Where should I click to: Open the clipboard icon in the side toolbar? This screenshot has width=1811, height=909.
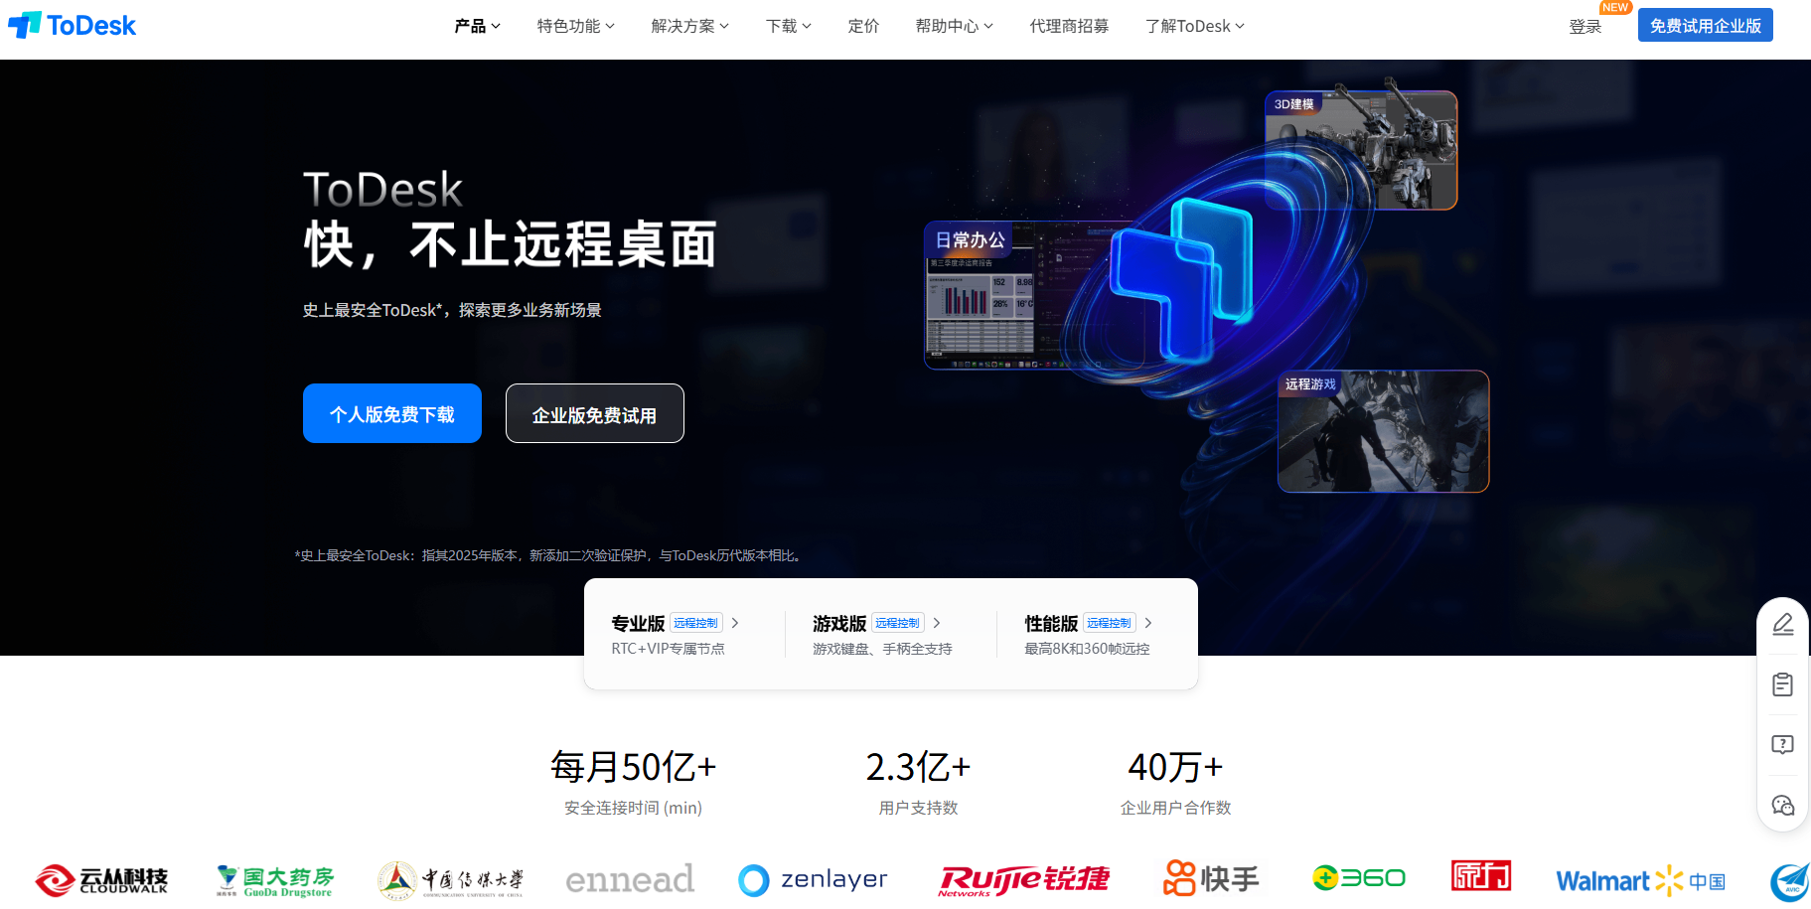point(1783,684)
